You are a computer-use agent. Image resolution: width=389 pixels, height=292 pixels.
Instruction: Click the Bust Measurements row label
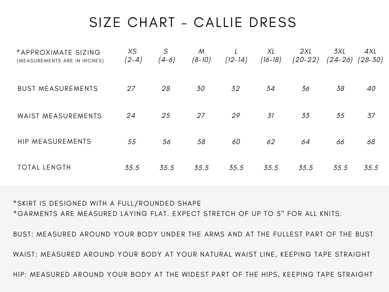tap(58, 89)
